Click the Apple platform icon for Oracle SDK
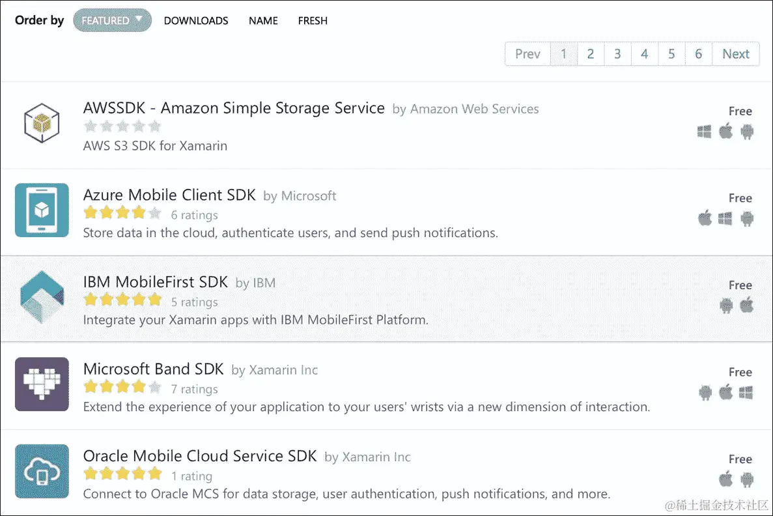This screenshot has width=773, height=516. point(725,479)
